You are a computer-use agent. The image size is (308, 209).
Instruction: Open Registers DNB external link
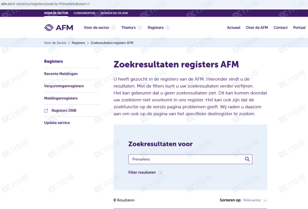pos(64,110)
